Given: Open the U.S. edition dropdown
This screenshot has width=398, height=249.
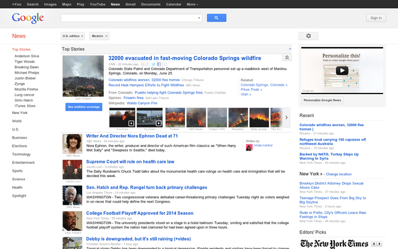Looking at the screenshot, I should pos(72,36).
